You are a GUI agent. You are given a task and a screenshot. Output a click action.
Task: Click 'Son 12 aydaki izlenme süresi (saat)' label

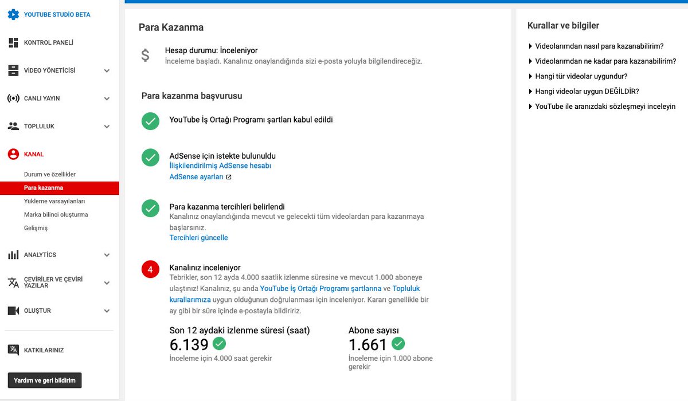240,331
